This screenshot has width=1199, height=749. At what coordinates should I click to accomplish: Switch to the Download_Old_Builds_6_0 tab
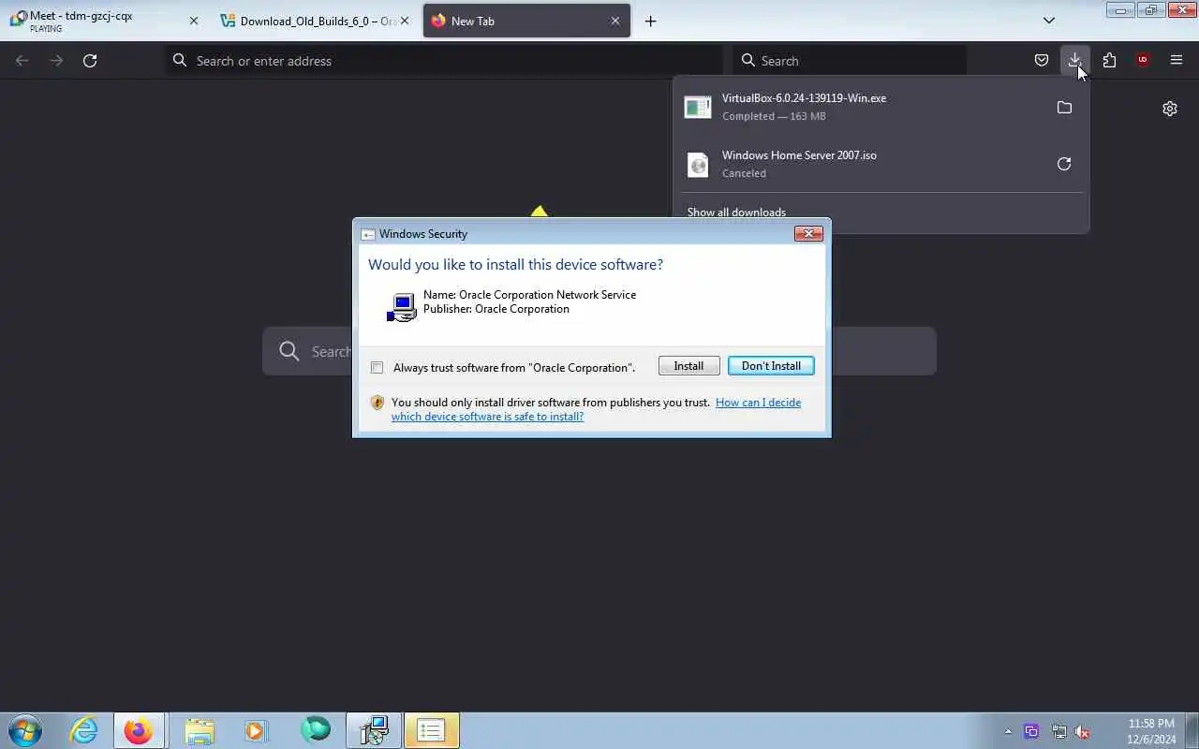point(314,21)
